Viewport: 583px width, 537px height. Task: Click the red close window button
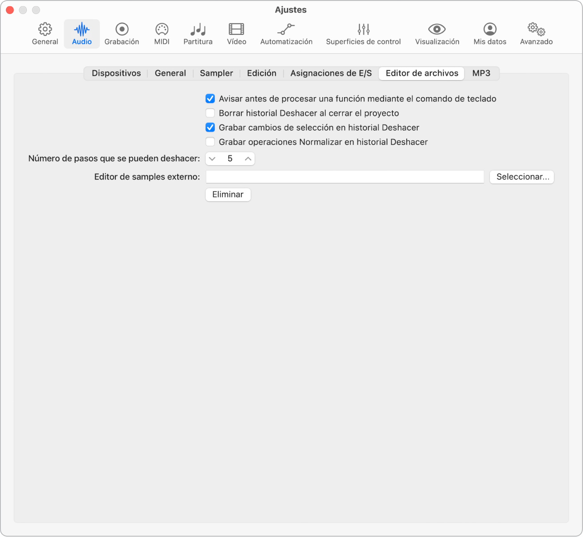point(10,10)
